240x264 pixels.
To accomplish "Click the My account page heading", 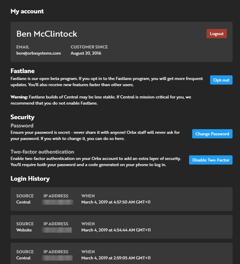I will pyautogui.click(x=27, y=11).
